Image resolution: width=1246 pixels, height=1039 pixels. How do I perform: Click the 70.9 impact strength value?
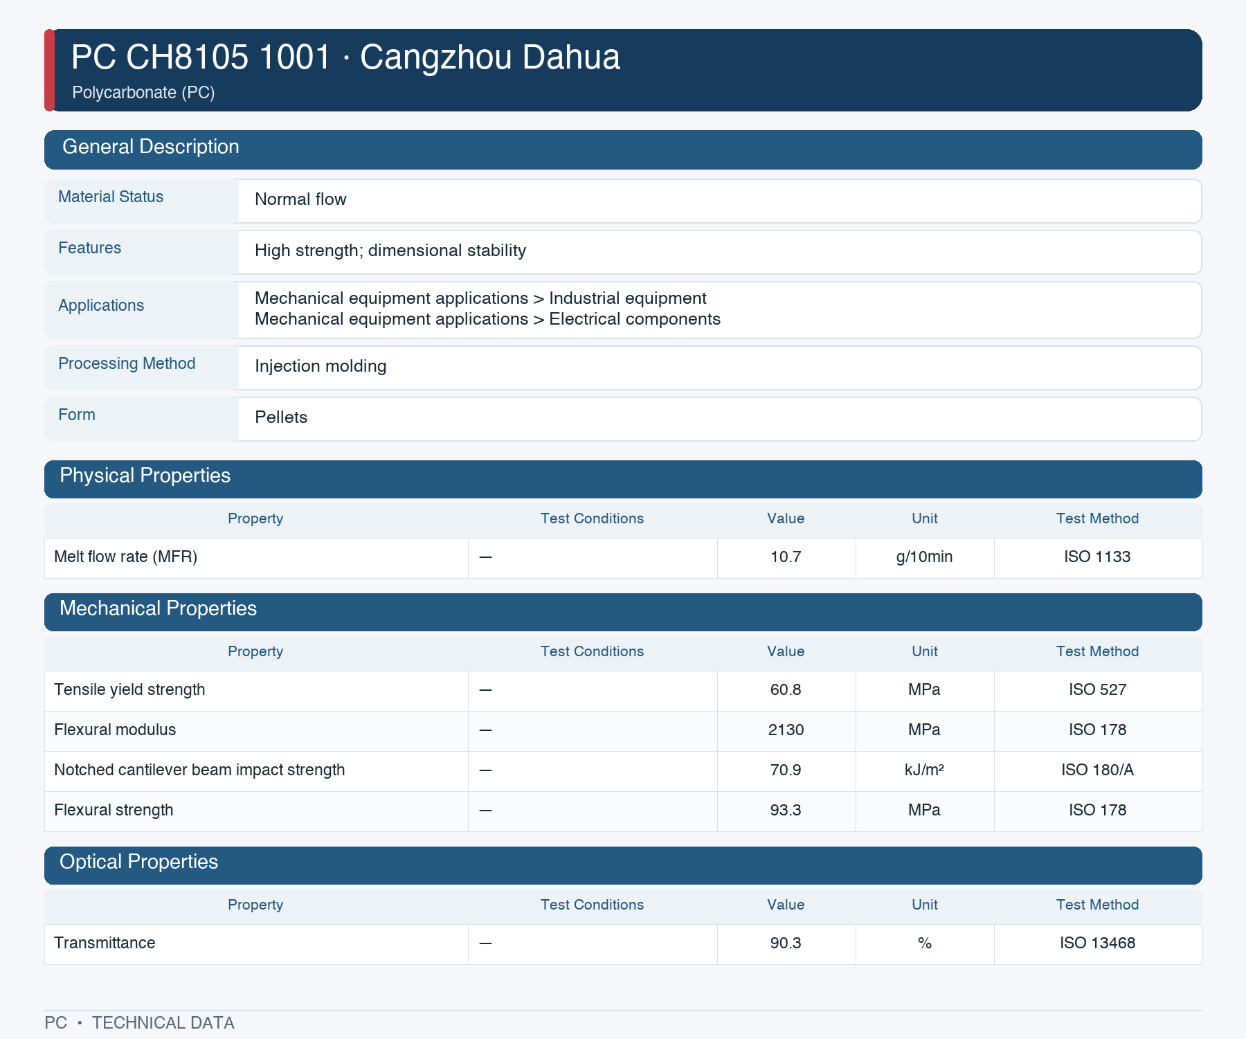tap(786, 770)
